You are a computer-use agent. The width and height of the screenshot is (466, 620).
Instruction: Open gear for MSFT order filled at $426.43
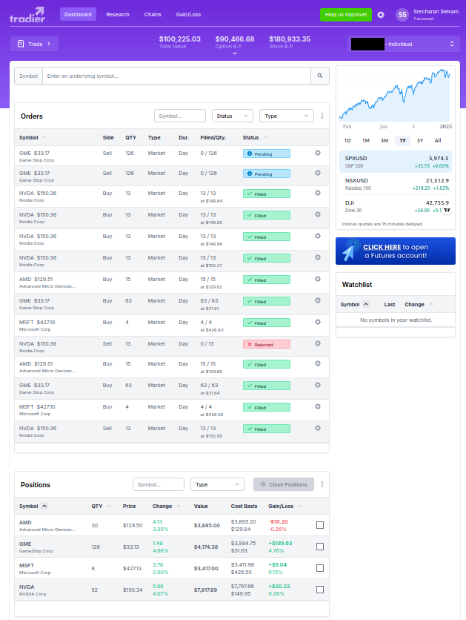point(318,323)
